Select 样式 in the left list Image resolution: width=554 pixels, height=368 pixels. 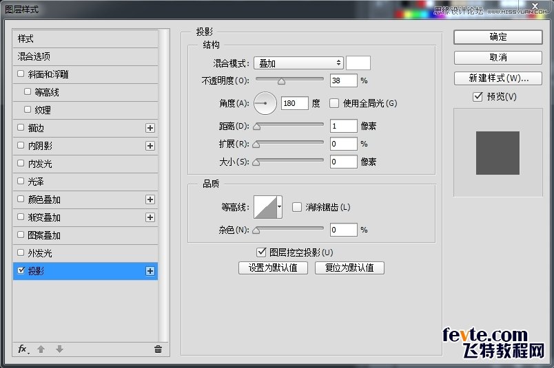[85, 39]
